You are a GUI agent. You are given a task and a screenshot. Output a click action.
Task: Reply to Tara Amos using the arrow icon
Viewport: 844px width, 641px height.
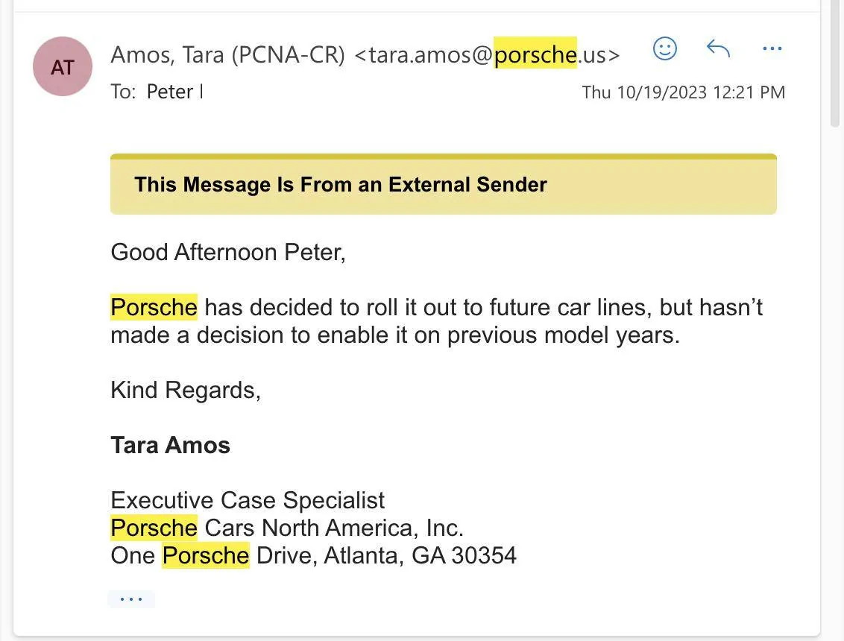(x=718, y=48)
